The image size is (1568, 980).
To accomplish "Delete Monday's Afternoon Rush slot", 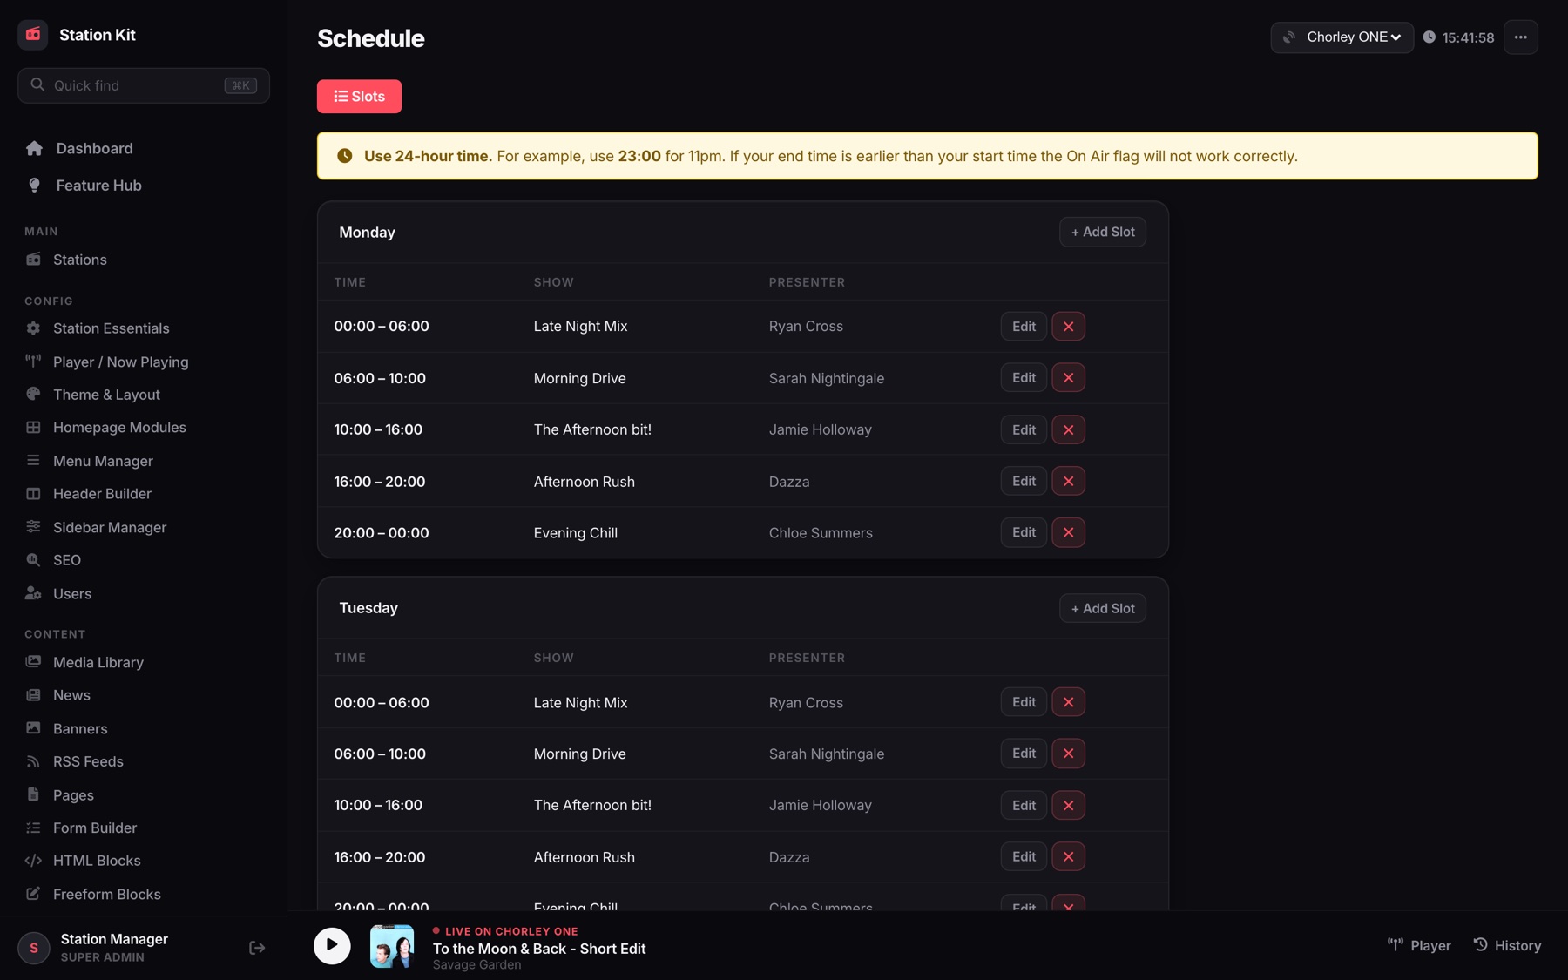I will [1068, 481].
